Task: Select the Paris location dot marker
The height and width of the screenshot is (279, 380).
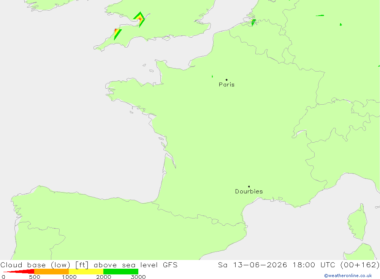Action: tap(226, 80)
